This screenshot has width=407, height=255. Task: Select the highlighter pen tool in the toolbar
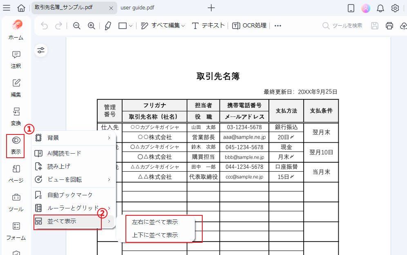107,25
